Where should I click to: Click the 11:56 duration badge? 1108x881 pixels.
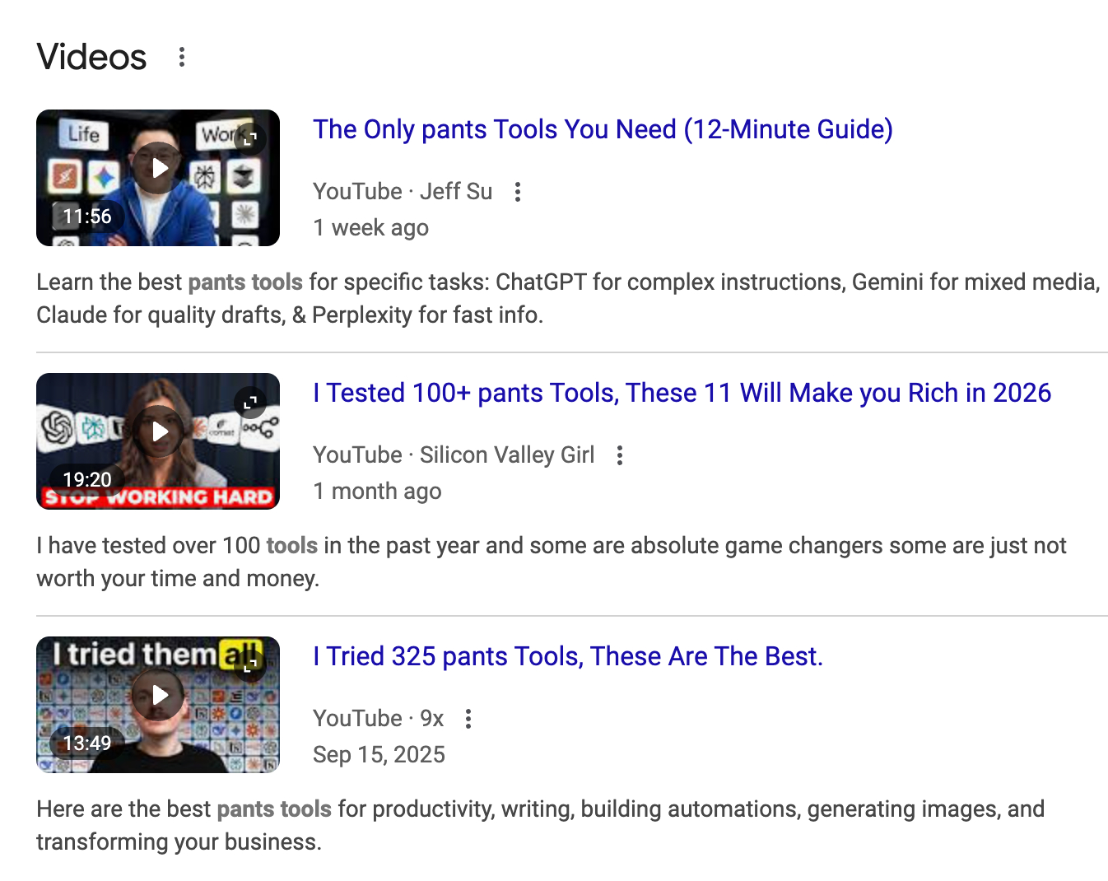point(87,217)
